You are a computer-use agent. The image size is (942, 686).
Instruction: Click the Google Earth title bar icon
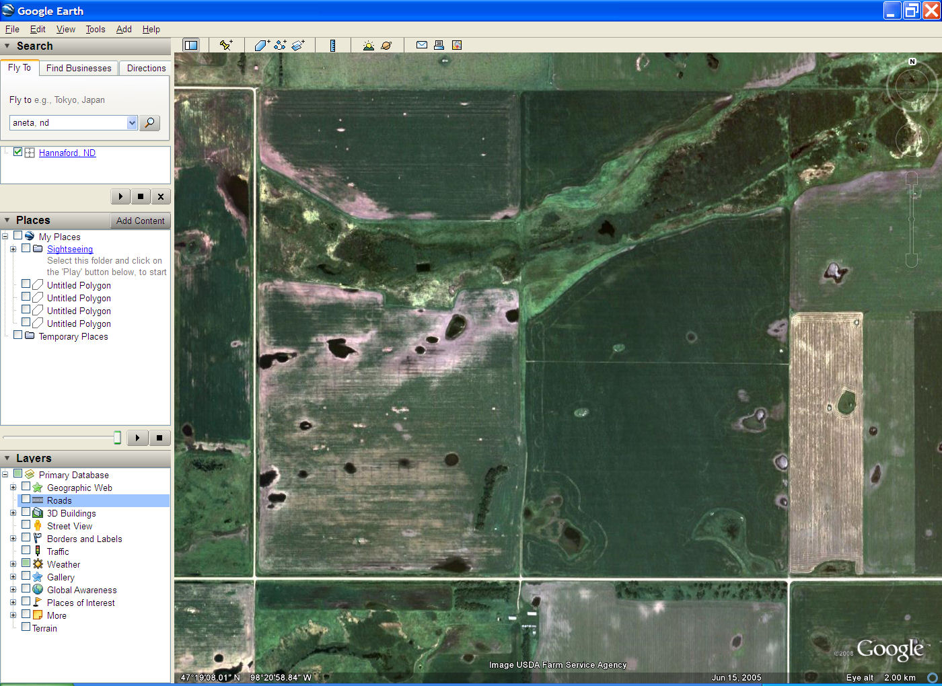click(x=8, y=10)
